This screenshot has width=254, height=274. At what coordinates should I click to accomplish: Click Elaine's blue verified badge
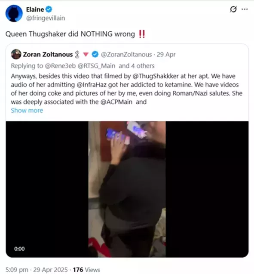point(49,9)
